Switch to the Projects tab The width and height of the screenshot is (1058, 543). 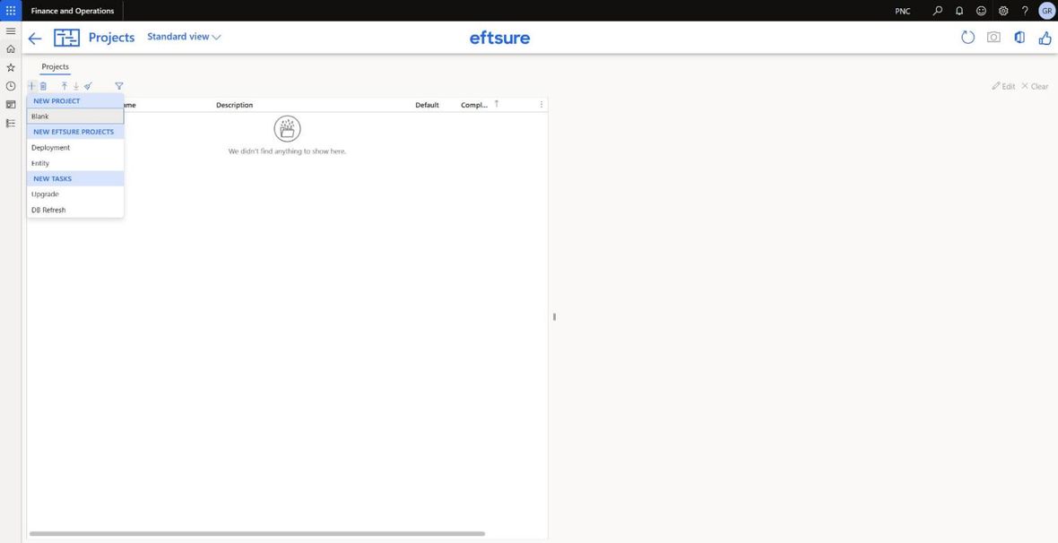56,67
